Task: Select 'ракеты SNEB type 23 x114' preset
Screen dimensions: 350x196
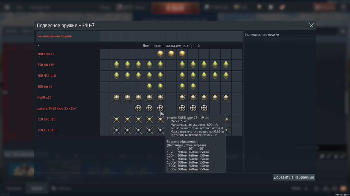Action: 57,108
